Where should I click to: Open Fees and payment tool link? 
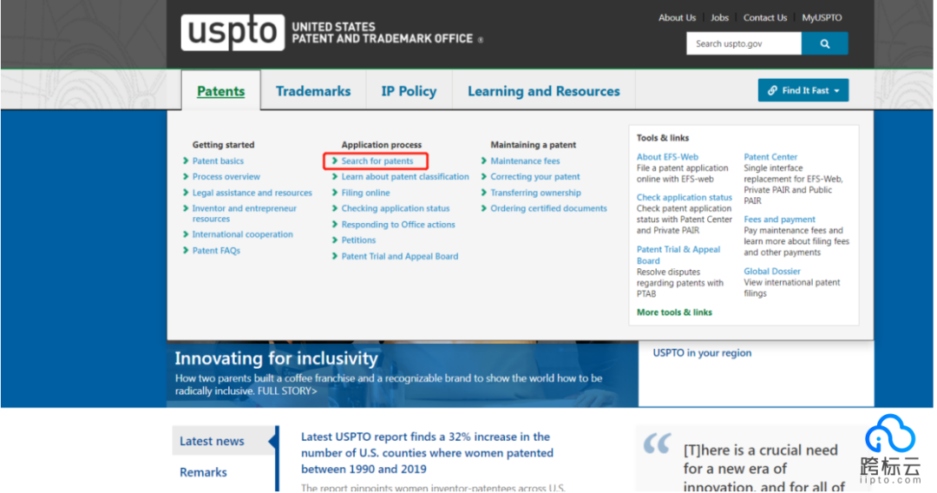779,220
